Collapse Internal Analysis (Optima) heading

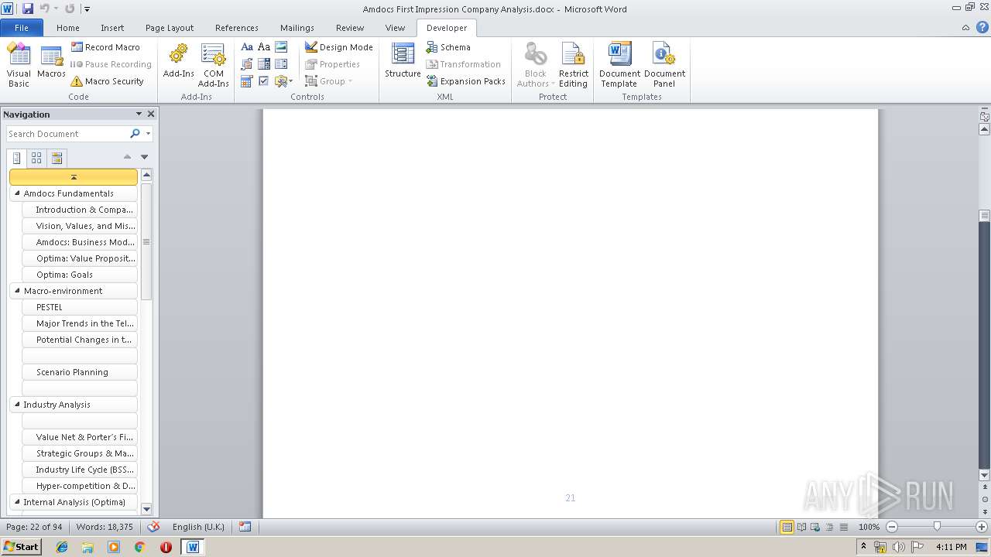pos(17,501)
